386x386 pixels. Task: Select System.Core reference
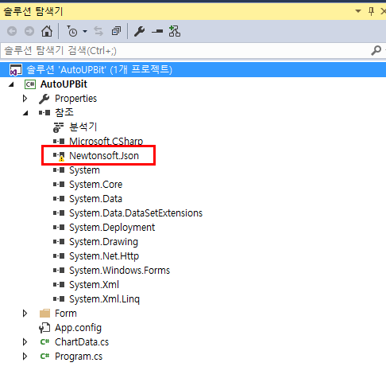tap(95, 185)
